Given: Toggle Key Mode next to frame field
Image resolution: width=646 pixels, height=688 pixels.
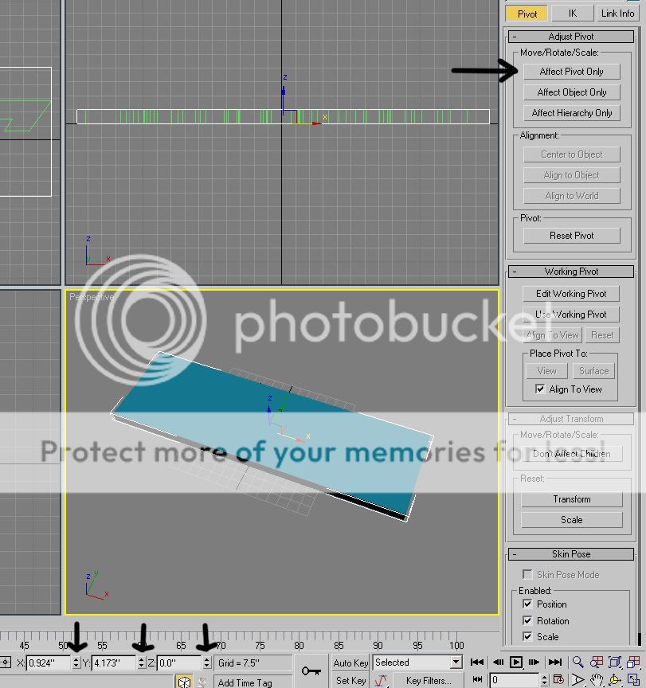Looking at the screenshot, I should pyautogui.click(x=477, y=680).
